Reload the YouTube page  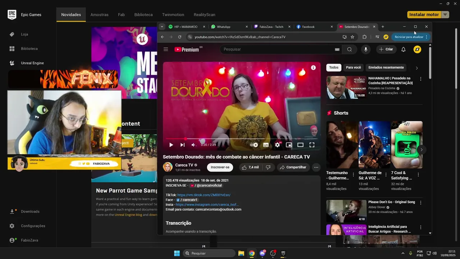pos(180,37)
